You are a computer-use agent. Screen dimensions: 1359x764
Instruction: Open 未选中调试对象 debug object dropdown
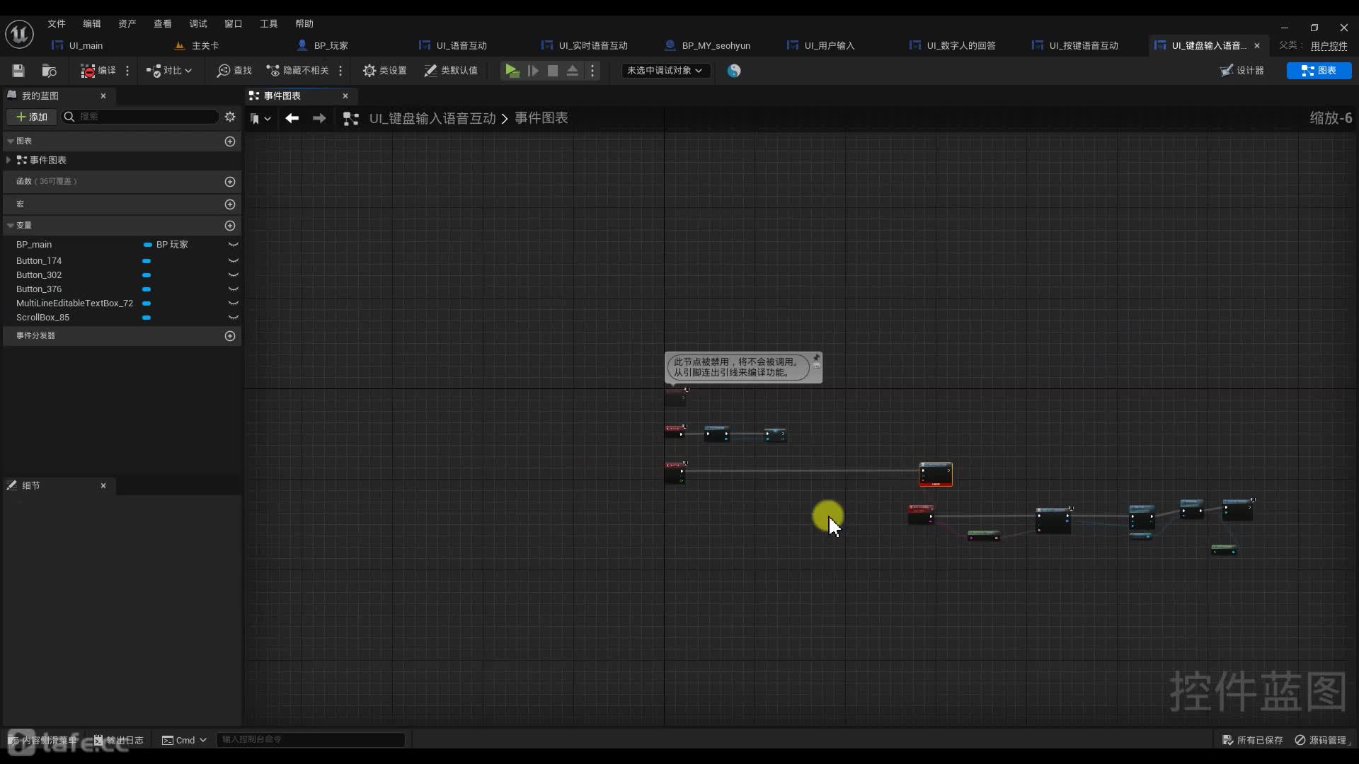pos(665,71)
